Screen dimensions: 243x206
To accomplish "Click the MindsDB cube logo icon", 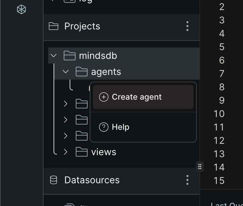I will coord(21,9).
